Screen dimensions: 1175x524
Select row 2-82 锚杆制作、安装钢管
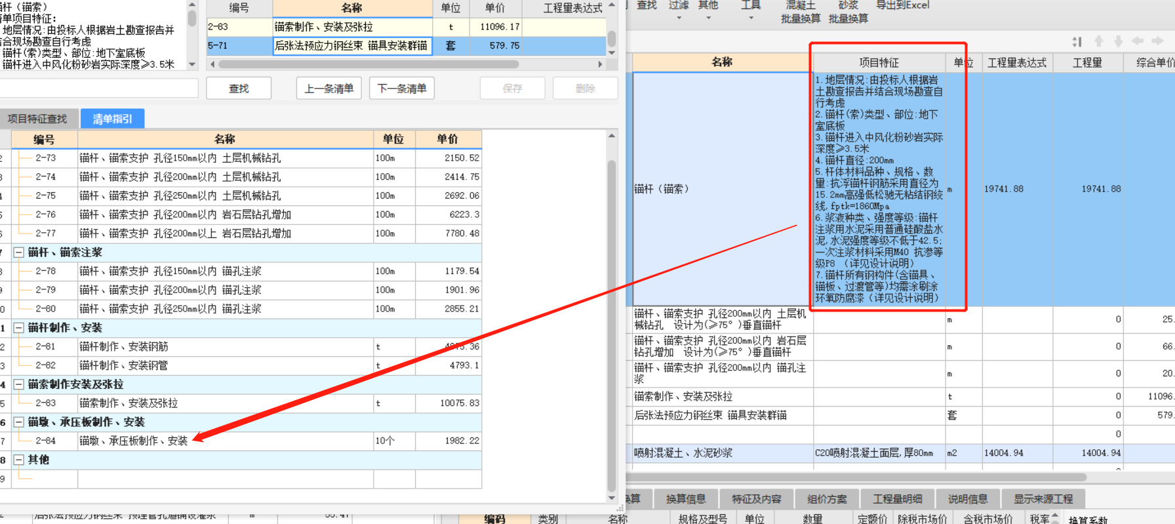tap(241, 366)
